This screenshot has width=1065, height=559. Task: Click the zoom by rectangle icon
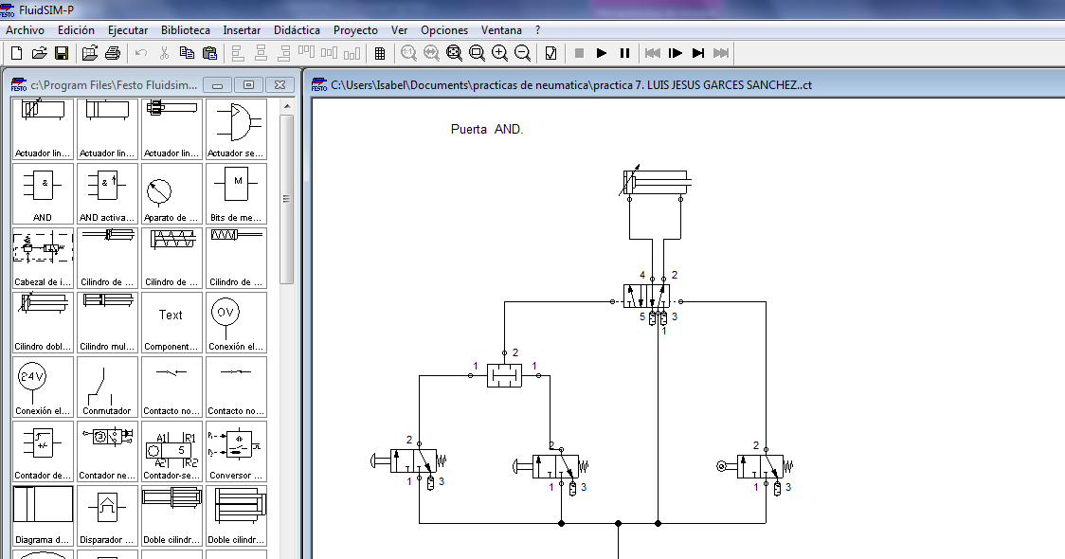[477, 53]
